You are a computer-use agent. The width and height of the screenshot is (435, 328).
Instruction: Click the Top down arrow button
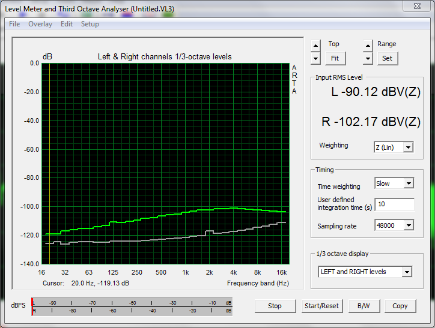point(315,58)
